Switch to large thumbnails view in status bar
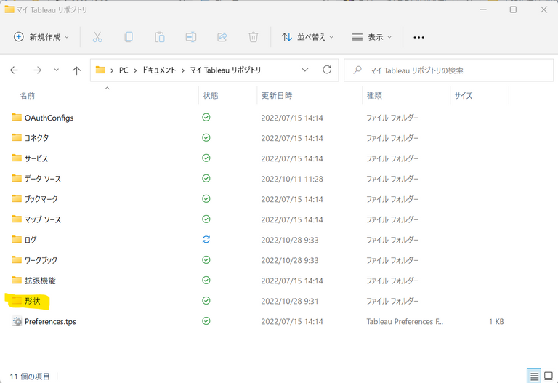This screenshot has width=558, height=383. 549,376
